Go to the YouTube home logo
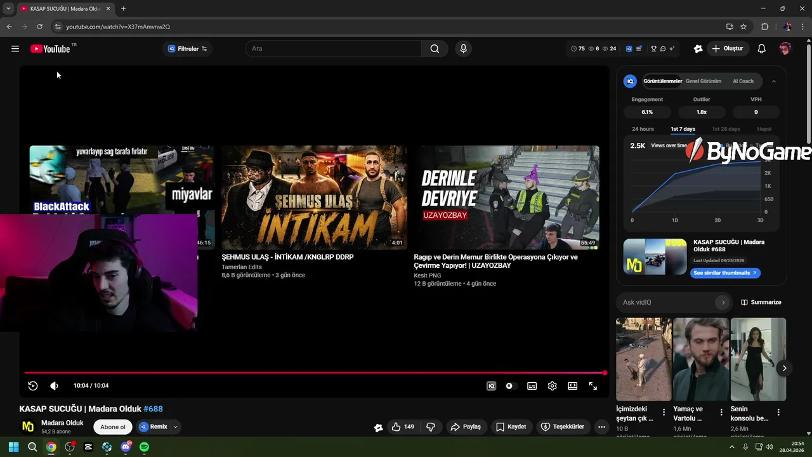812x457 pixels. [x=50, y=49]
